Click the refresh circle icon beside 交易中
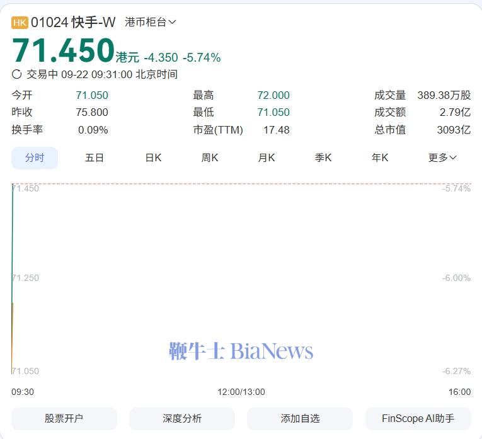Screen dimensions: 482x439 [x=16, y=74]
